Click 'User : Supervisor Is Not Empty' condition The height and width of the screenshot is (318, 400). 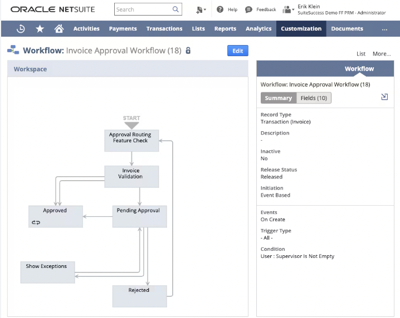pyautogui.click(x=297, y=256)
